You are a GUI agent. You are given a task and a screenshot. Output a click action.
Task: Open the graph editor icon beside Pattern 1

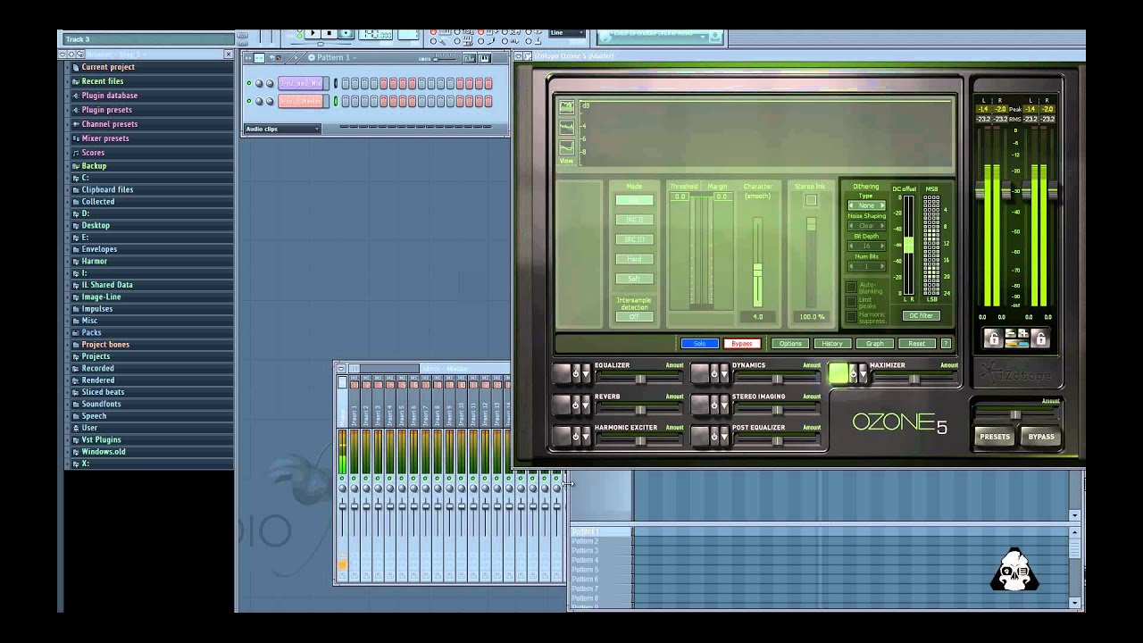[471, 58]
